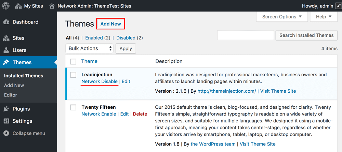Open Installed Themes submenu item

tap(24, 76)
